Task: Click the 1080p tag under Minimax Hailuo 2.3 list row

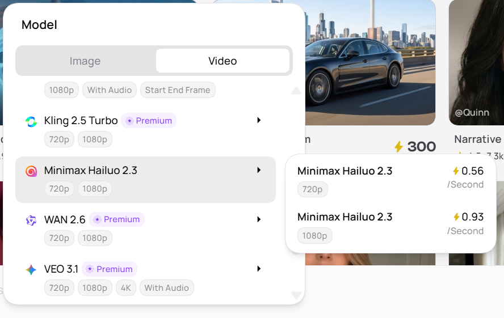Action: [x=95, y=189]
